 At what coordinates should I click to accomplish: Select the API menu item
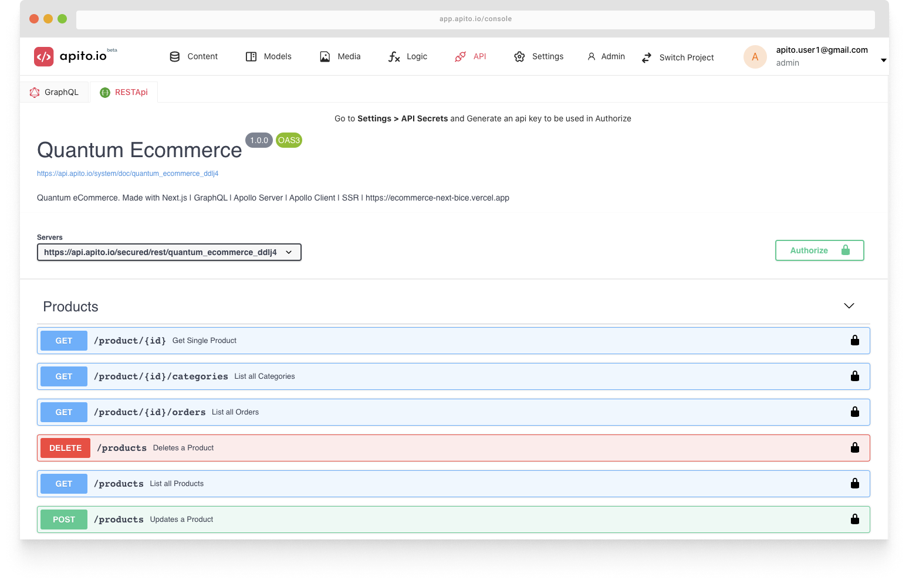coord(480,57)
